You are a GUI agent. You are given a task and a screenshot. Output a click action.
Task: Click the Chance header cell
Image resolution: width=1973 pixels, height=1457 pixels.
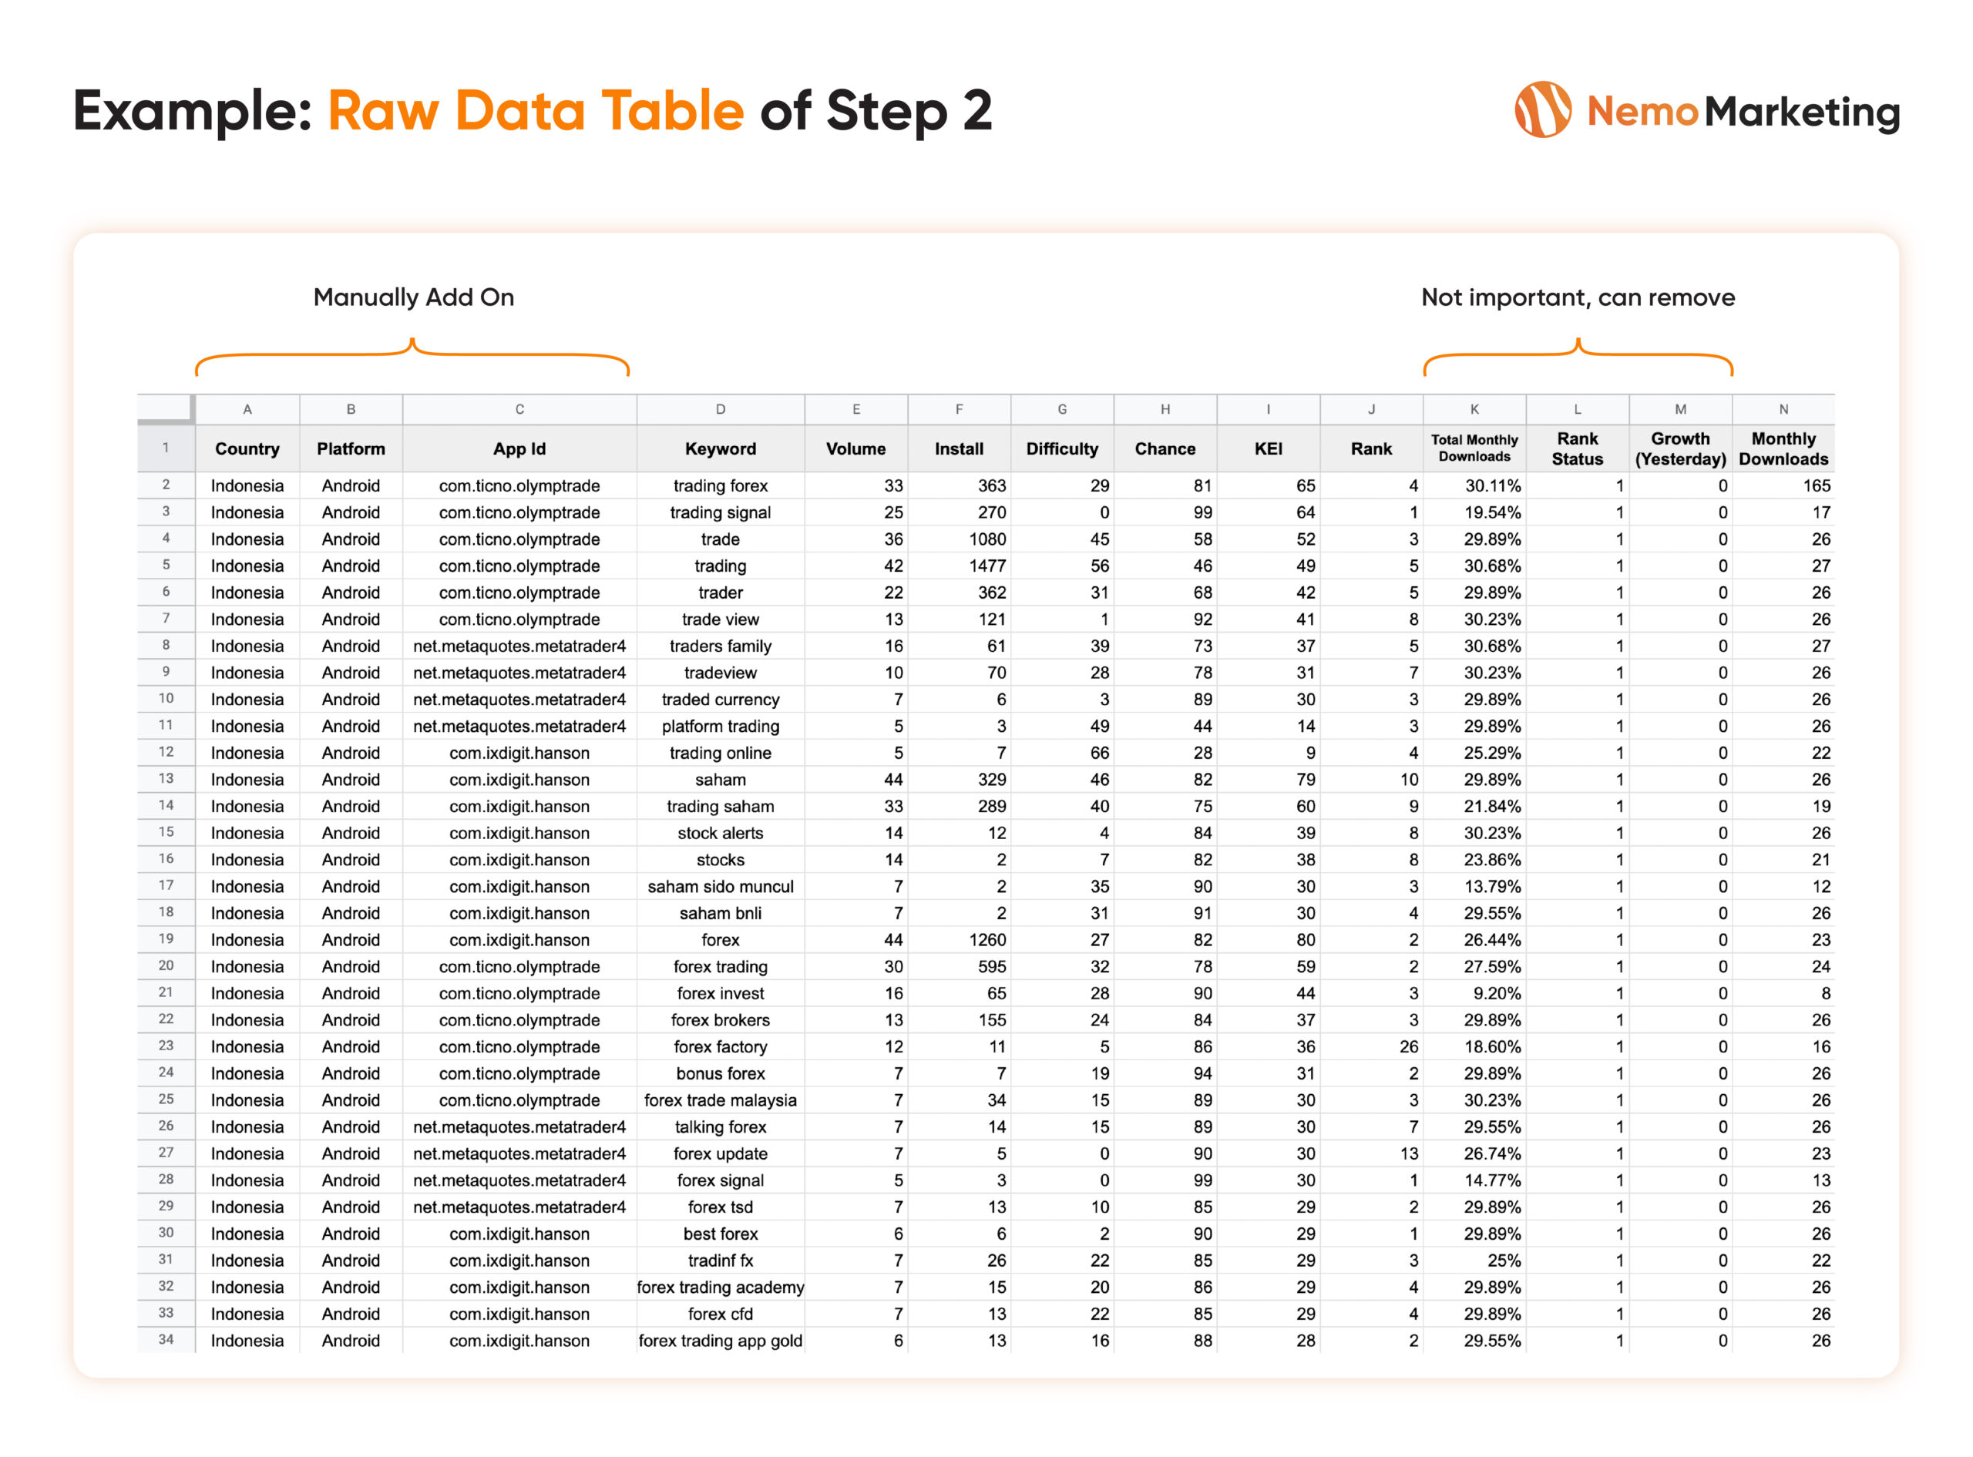click(x=1165, y=448)
